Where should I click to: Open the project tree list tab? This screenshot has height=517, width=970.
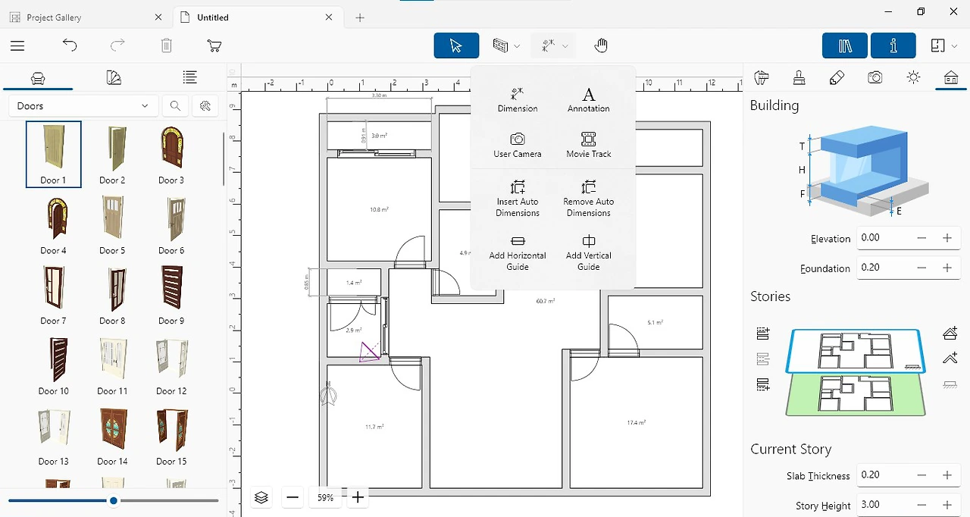pos(189,77)
